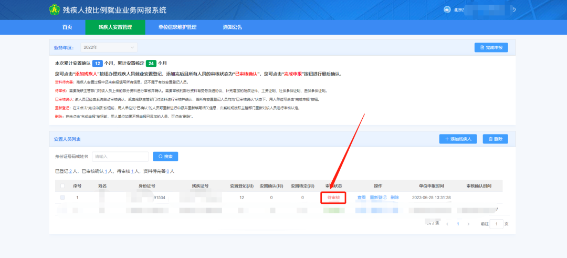This screenshot has height=258, width=567.
Task: Click the 搜索 search button
Action: click(165, 157)
